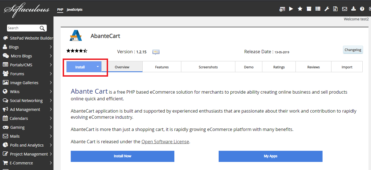Click the Softaculous logo
The image size is (371, 170).
[26, 10]
